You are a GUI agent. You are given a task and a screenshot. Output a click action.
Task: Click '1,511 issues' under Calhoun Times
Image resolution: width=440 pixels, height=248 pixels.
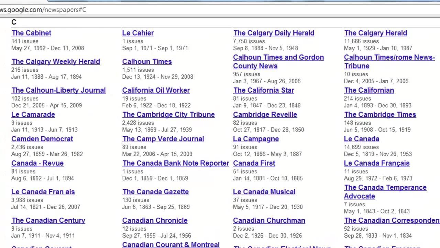tap(138, 70)
